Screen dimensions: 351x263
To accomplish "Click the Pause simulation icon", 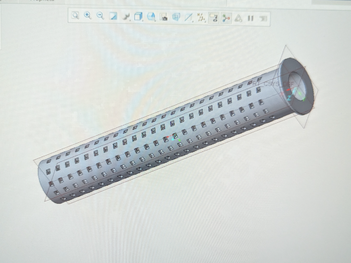I will [x=251, y=18].
